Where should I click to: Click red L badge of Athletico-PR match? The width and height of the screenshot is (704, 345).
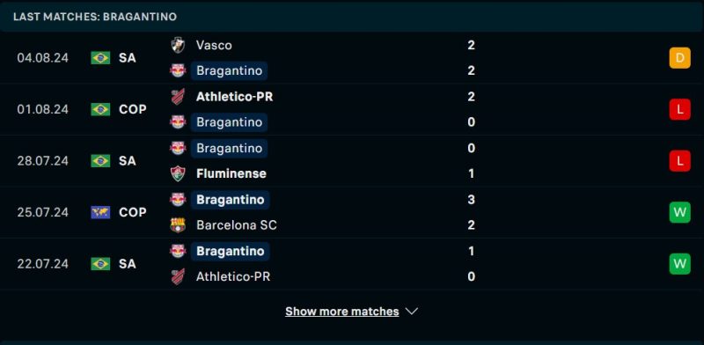click(679, 109)
